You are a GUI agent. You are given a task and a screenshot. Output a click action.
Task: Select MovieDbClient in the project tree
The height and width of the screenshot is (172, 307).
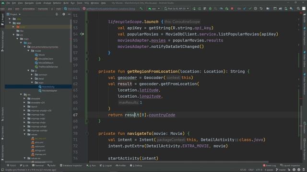click(46, 59)
